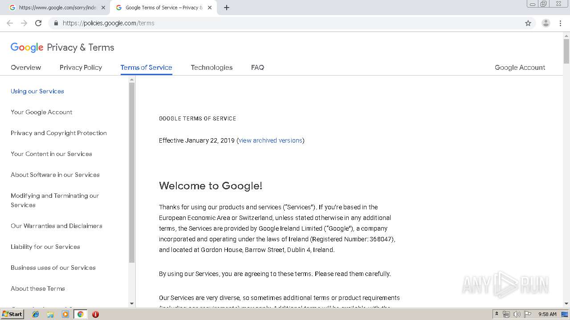Click the sidebar scrollbar thumb
This screenshot has height=320, width=570.
pos(132,172)
